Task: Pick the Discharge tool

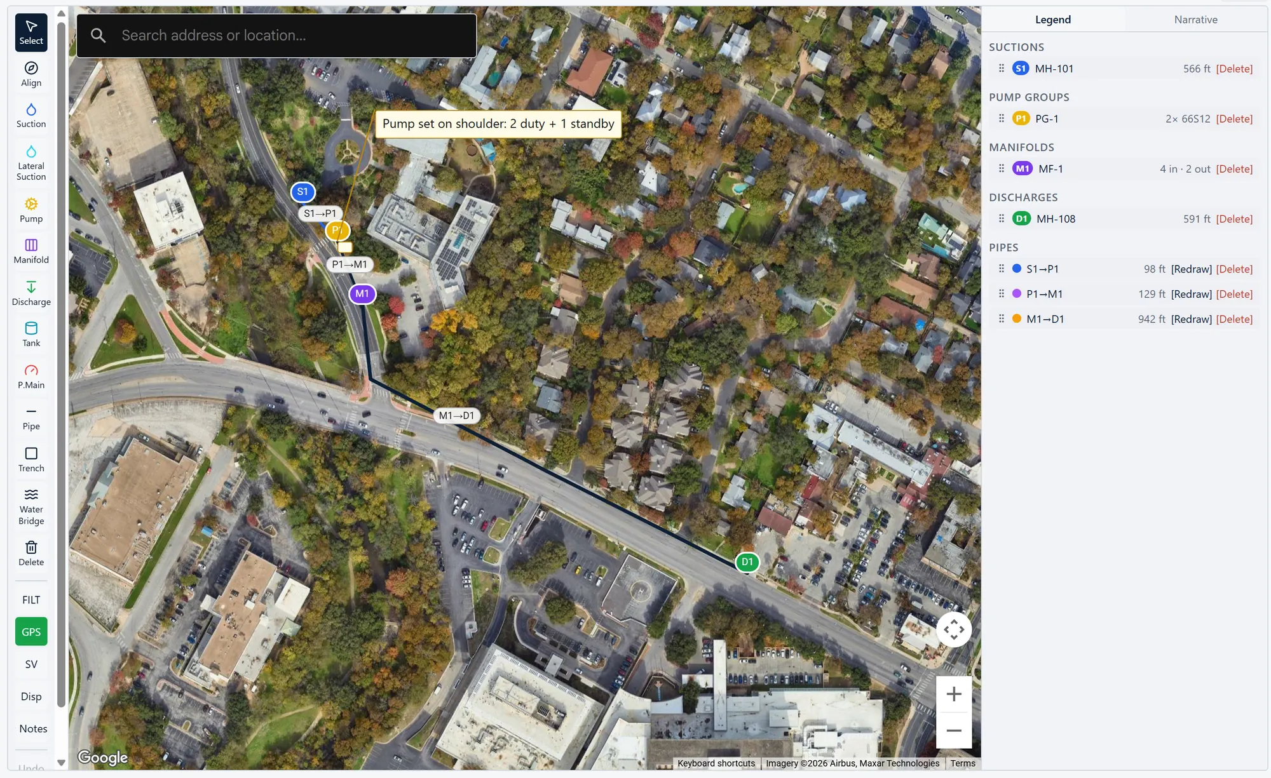Action: (x=31, y=293)
